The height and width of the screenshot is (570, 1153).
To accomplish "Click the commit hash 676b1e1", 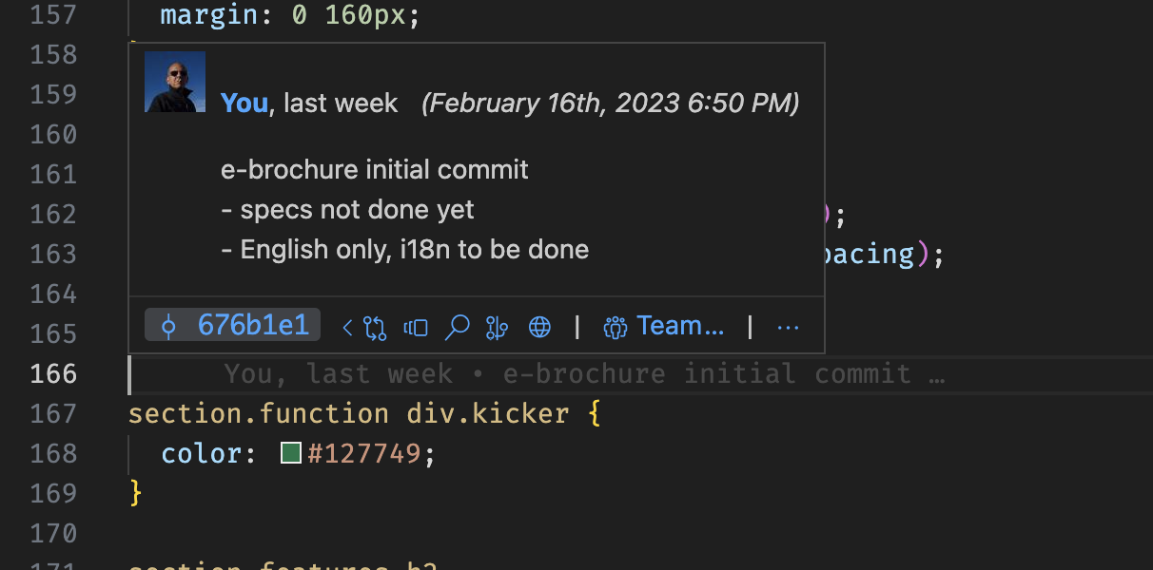I will [254, 325].
